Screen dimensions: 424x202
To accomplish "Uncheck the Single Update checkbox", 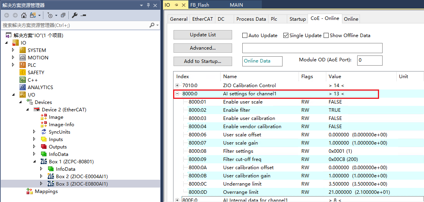I will click(286, 36).
